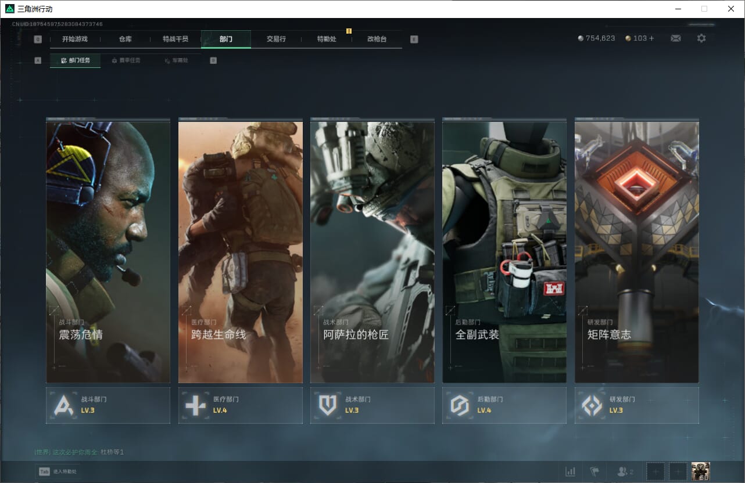This screenshot has height=483, width=745.
Task: Click the player avatar in bottom right
Action: coord(700,471)
